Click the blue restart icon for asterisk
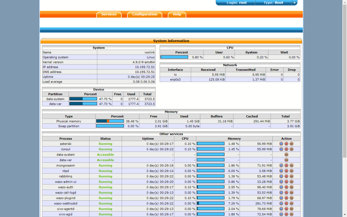The width and height of the screenshot is (347, 217). click(x=281, y=144)
